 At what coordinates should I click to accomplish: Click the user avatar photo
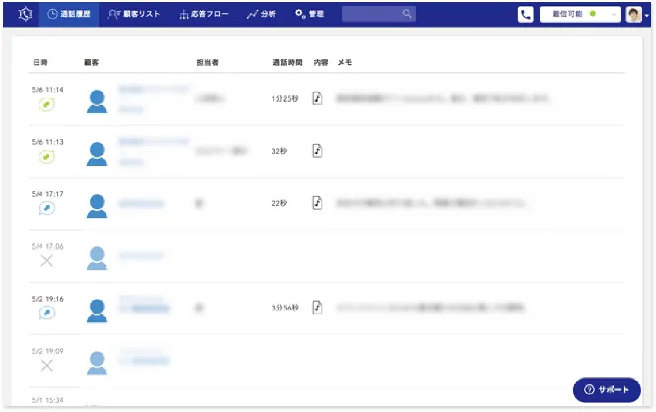pos(634,15)
